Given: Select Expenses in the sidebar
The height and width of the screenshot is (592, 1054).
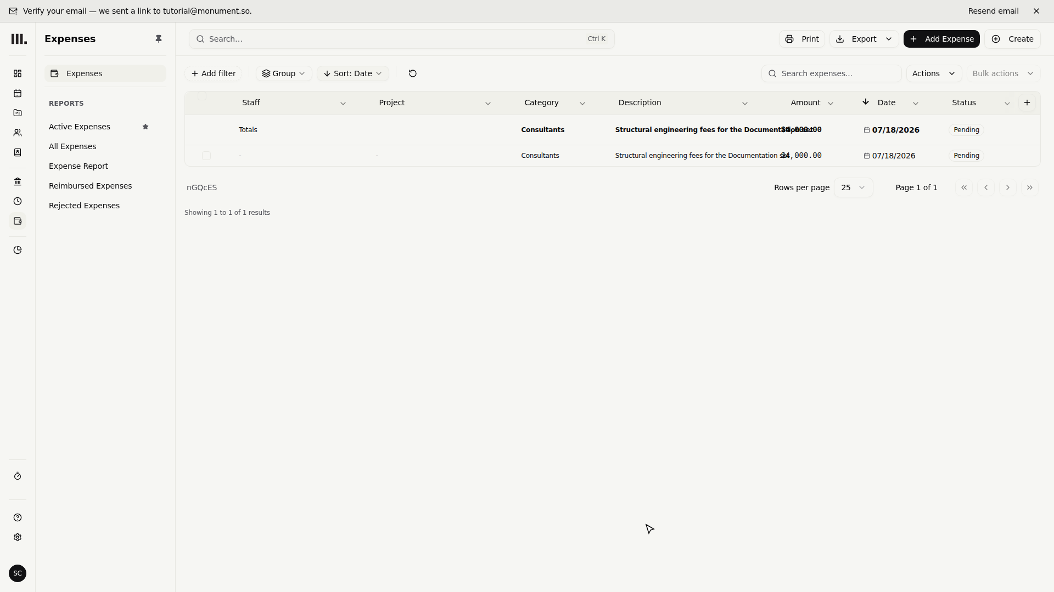Looking at the screenshot, I should pos(105,73).
